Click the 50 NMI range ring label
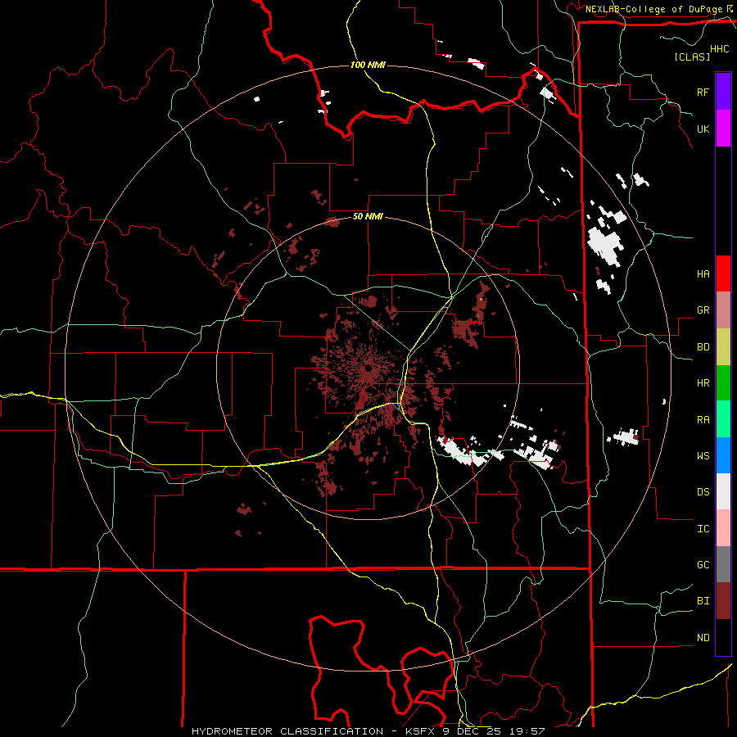Screen dimensions: 737x737 tap(368, 216)
